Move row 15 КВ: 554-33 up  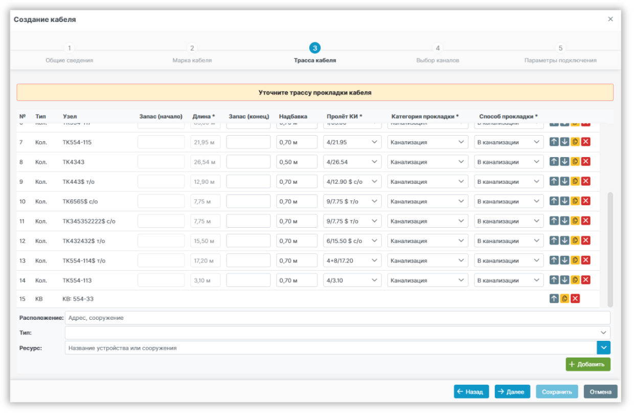554,299
